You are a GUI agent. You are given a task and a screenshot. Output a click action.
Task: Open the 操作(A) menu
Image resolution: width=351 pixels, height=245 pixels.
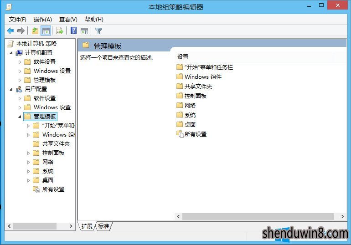42,20
